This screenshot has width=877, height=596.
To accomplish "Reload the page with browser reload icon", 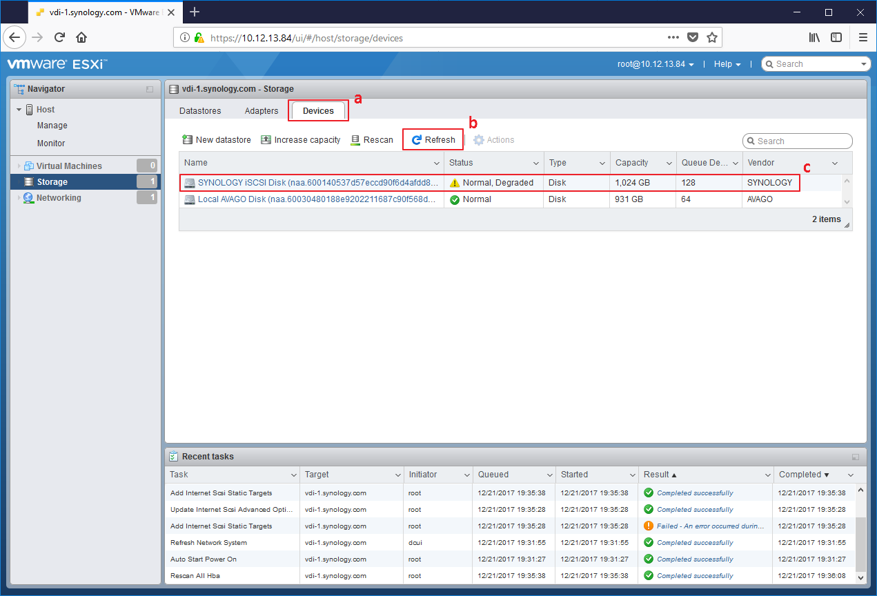I will point(59,37).
